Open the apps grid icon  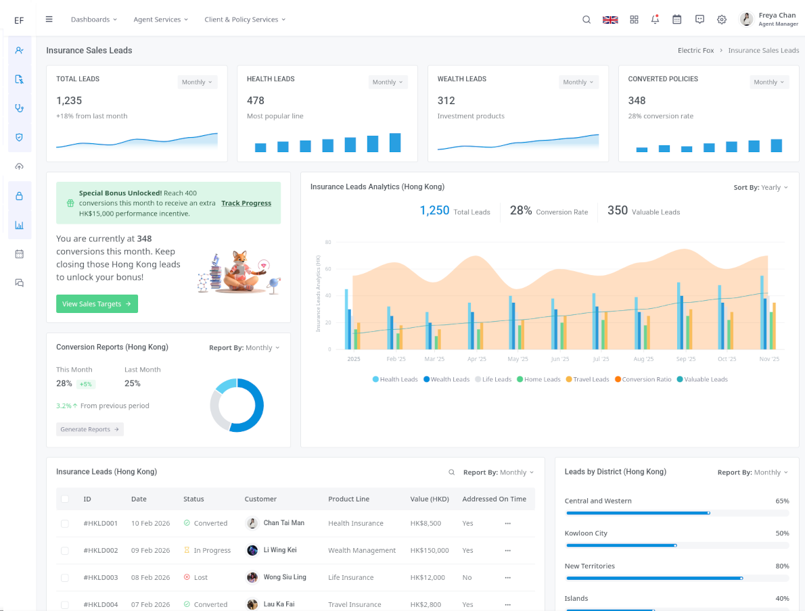coord(634,20)
